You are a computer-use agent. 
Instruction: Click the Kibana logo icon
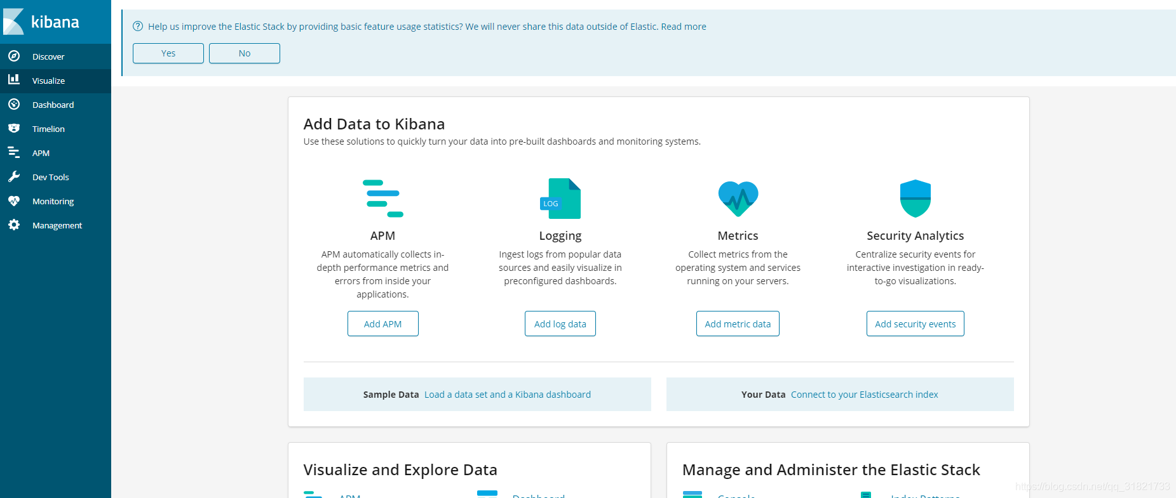[x=13, y=22]
